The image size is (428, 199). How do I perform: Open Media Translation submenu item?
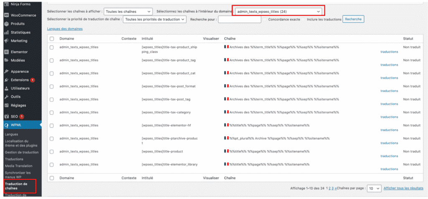(18, 166)
